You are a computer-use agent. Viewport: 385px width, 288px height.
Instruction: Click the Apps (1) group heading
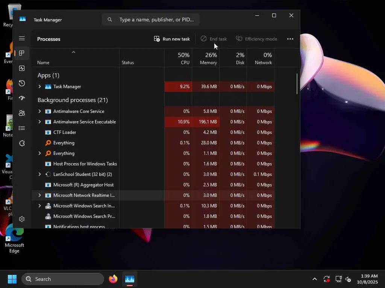pyautogui.click(x=49, y=75)
